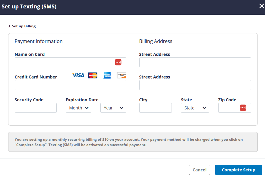Open the expiration Month dropdown

(x=78, y=108)
